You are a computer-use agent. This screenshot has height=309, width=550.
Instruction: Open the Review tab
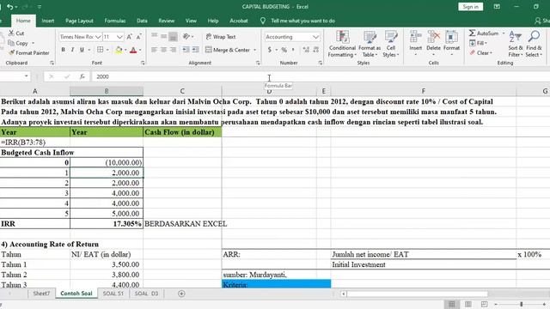pyautogui.click(x=167, y=21)
